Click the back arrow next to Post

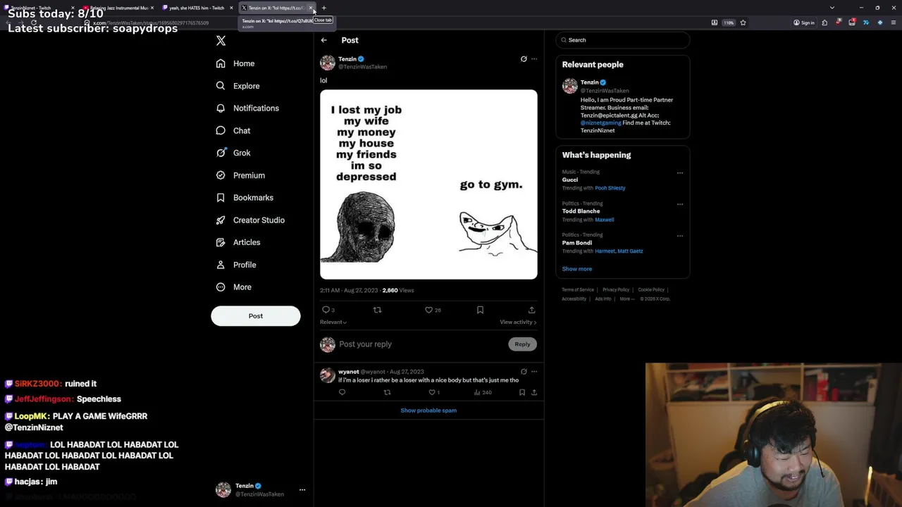pos(324,40)
